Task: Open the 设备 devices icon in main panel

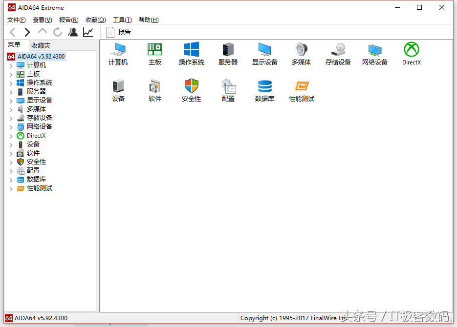Action: click(118, 90)
